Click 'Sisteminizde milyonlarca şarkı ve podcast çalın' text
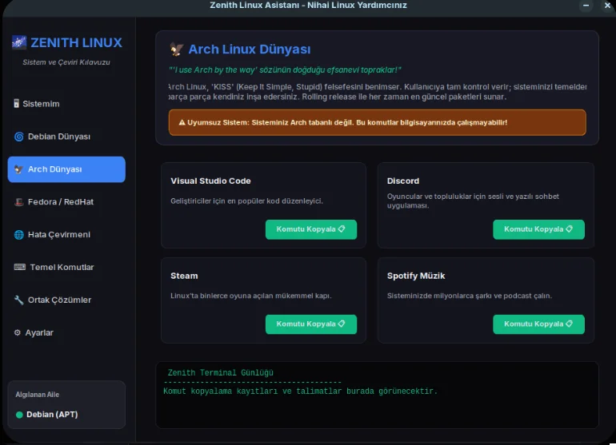Screen dimensions: 616x445 tap(470, 296)
